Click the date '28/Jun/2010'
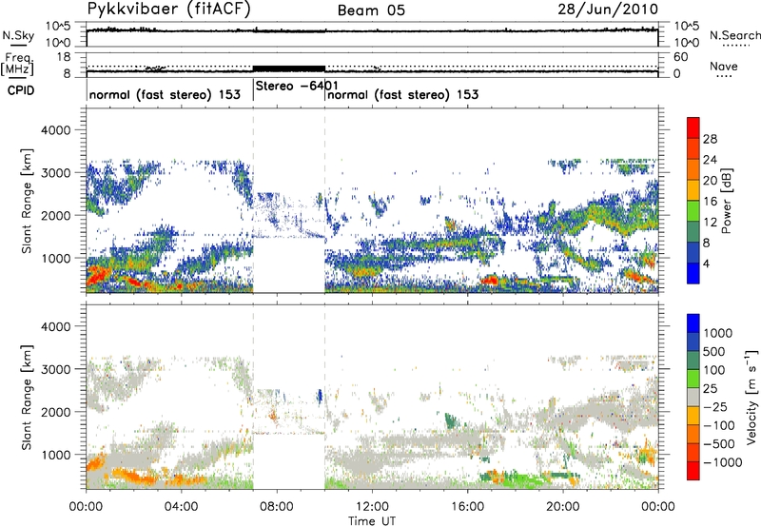This screenshot has width=761, height=527. (x=608, y=10)
